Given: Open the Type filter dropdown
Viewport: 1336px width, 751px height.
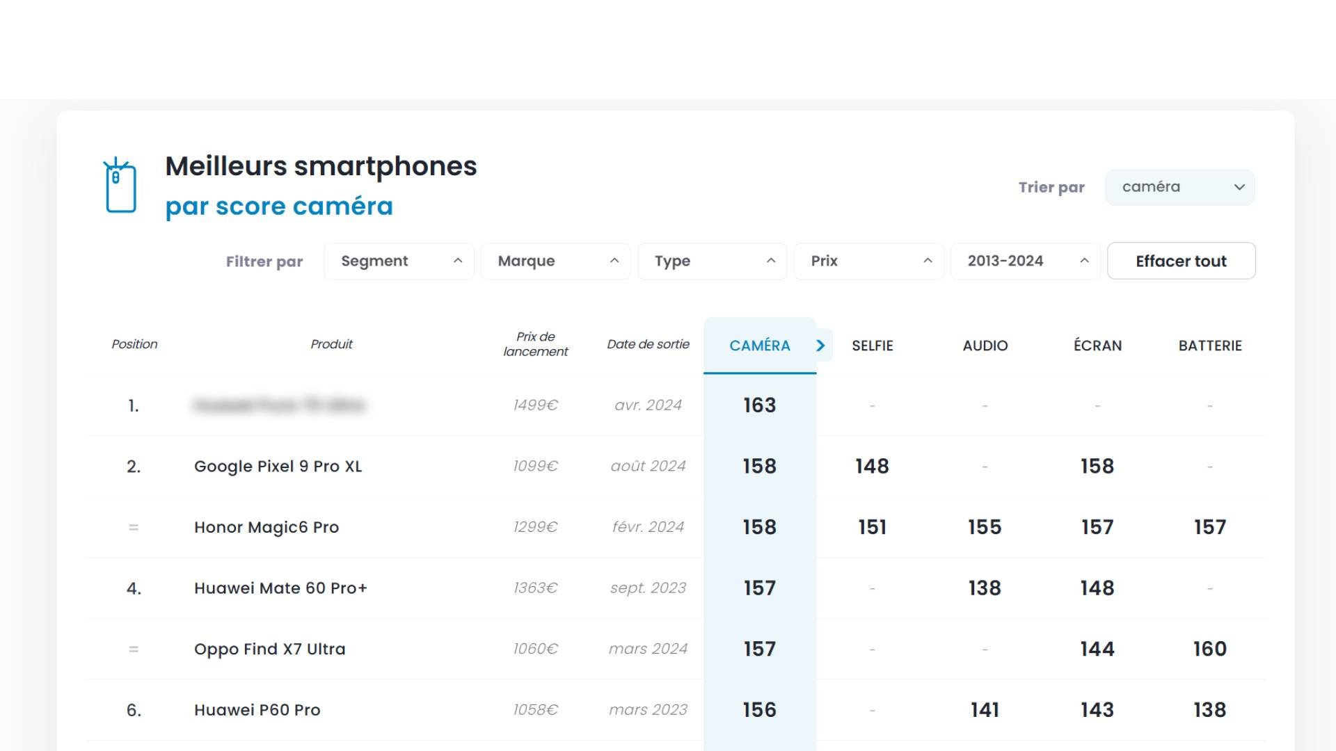Looking at the screenshot, I should (712, 261).
